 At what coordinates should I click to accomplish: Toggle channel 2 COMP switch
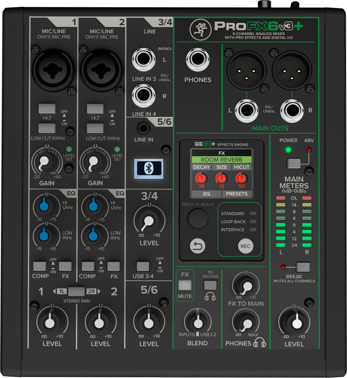pos(88,266)
